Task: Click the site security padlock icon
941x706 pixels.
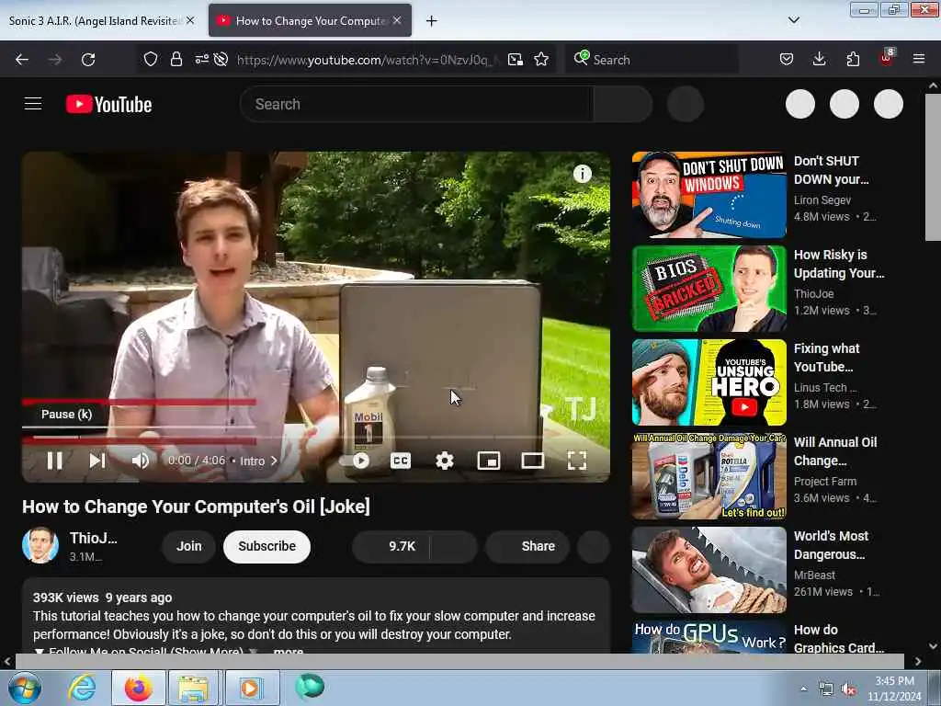Action: (176, 60)
